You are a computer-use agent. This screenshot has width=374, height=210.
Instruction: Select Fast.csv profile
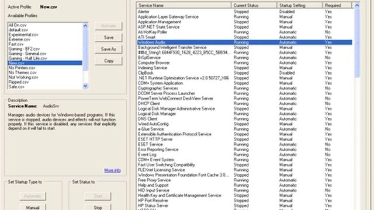pos(45,44)
